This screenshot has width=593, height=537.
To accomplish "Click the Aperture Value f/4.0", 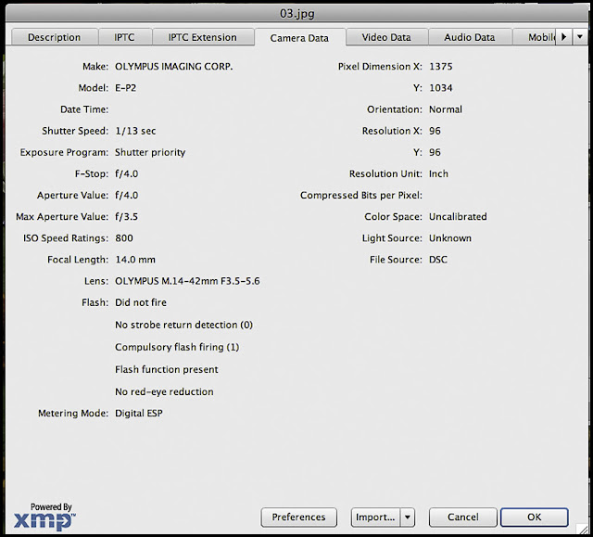I will (x=127, y=196).
